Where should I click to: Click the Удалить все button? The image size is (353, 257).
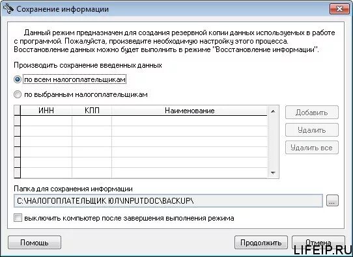312,148
